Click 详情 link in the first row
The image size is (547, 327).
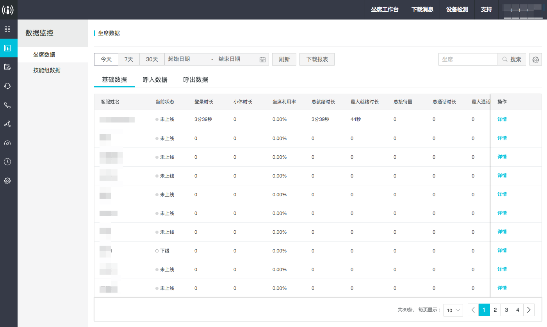coord(502,119)
